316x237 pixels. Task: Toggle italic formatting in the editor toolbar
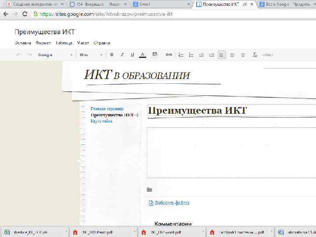point(122,55)
